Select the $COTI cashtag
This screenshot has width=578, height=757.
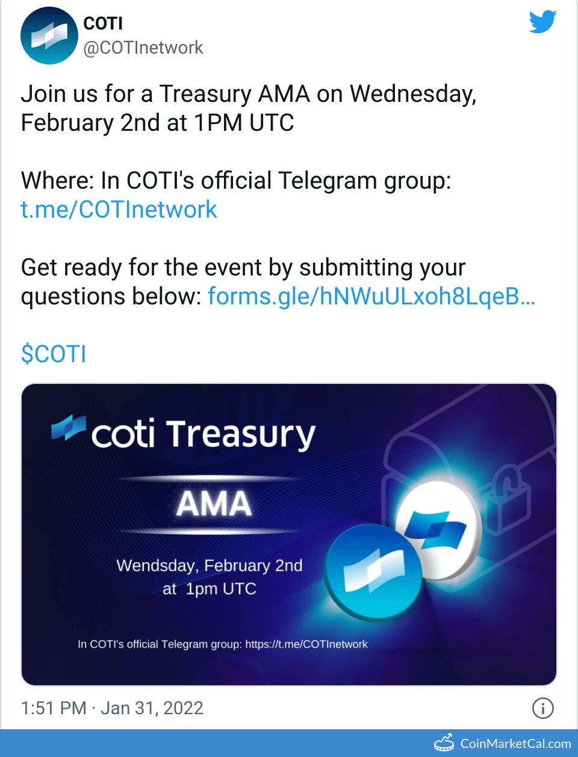point(54,354)
